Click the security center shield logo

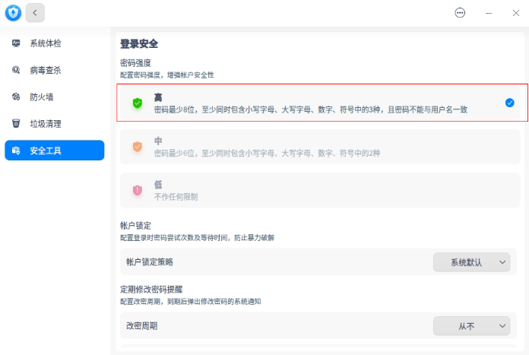(x=13, y=13)
